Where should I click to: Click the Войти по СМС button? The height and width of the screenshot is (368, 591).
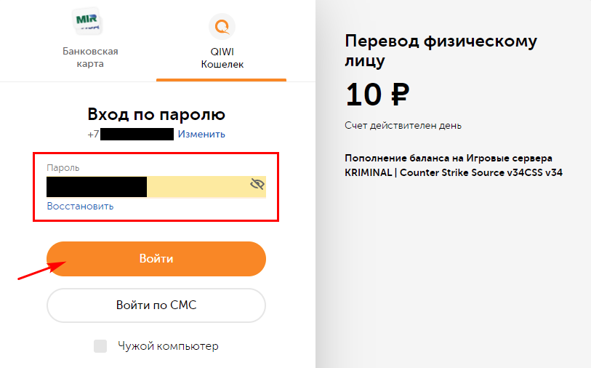tap(156, 305)
